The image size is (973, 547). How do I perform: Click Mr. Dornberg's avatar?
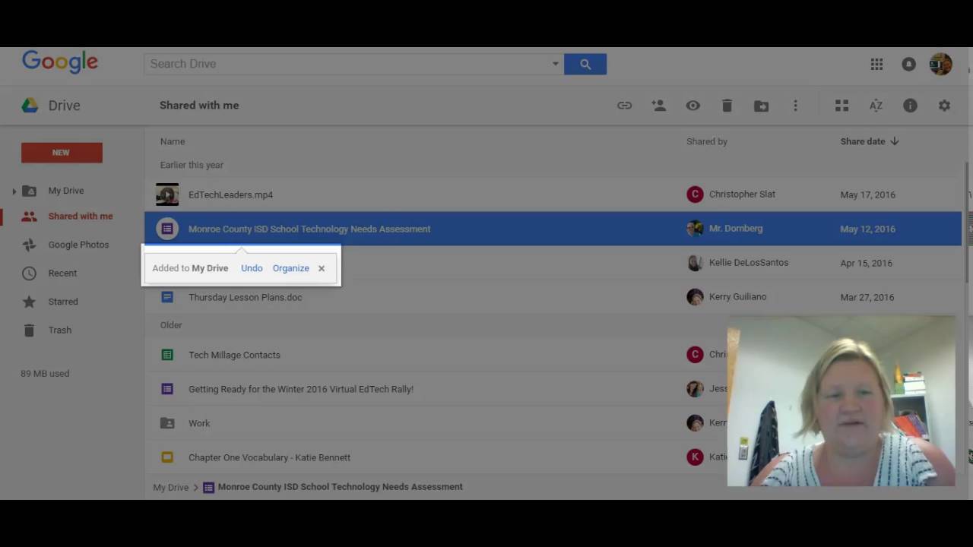click(x=695, y=229)
